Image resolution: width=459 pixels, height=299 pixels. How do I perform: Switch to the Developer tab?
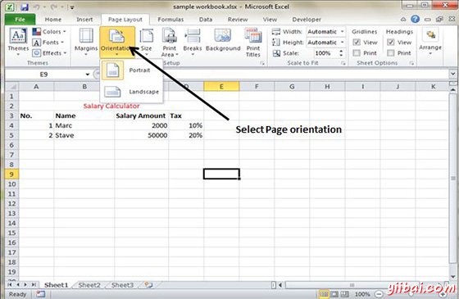[307, 20]
